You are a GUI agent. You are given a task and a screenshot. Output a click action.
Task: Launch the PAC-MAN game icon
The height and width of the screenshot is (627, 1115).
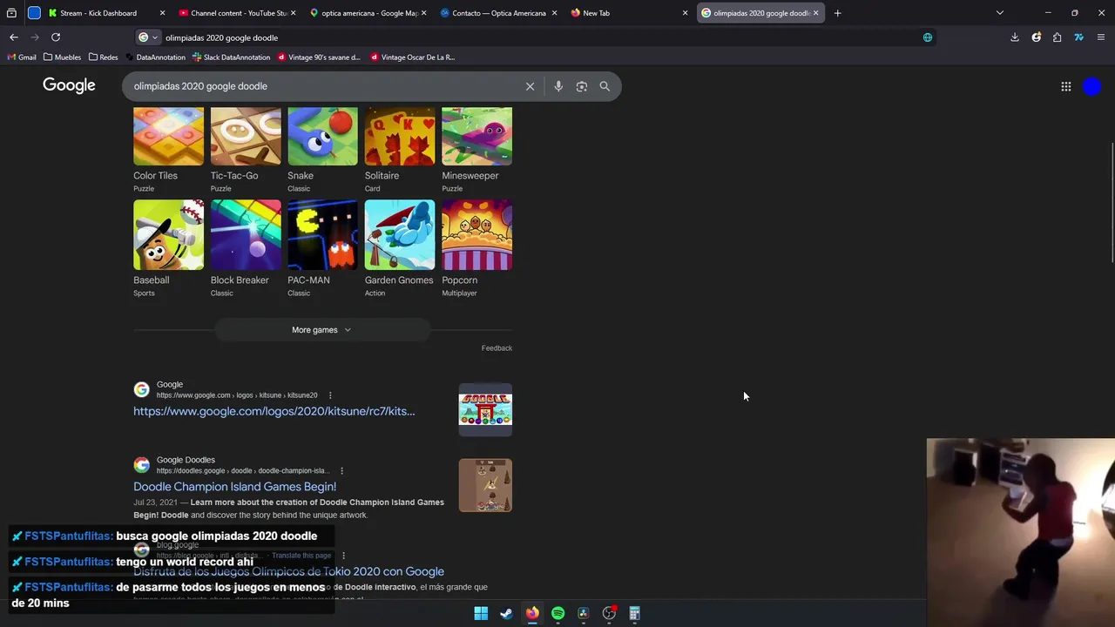click(x=322, y=235)
